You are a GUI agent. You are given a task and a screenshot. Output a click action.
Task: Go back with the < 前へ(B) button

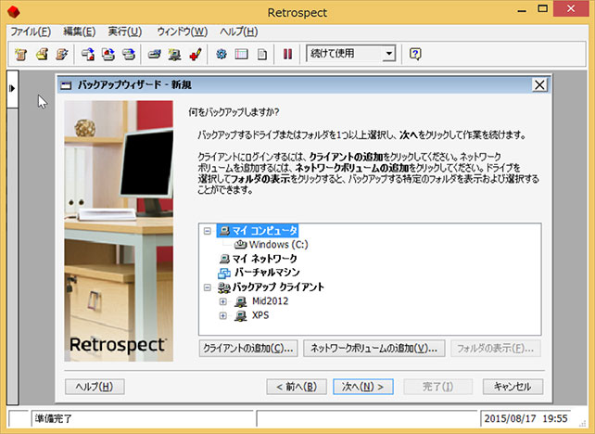pos(297,387)
